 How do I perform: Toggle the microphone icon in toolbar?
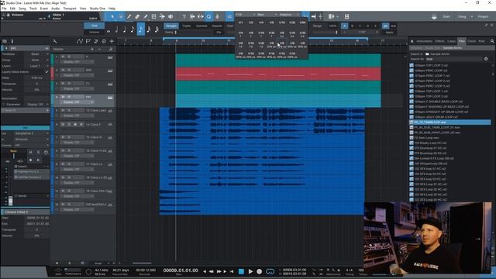point(217,16)
